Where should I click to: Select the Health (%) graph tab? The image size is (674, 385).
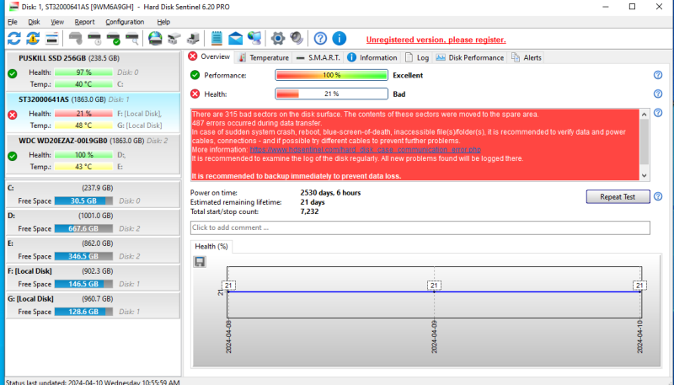tap(211, 246)
